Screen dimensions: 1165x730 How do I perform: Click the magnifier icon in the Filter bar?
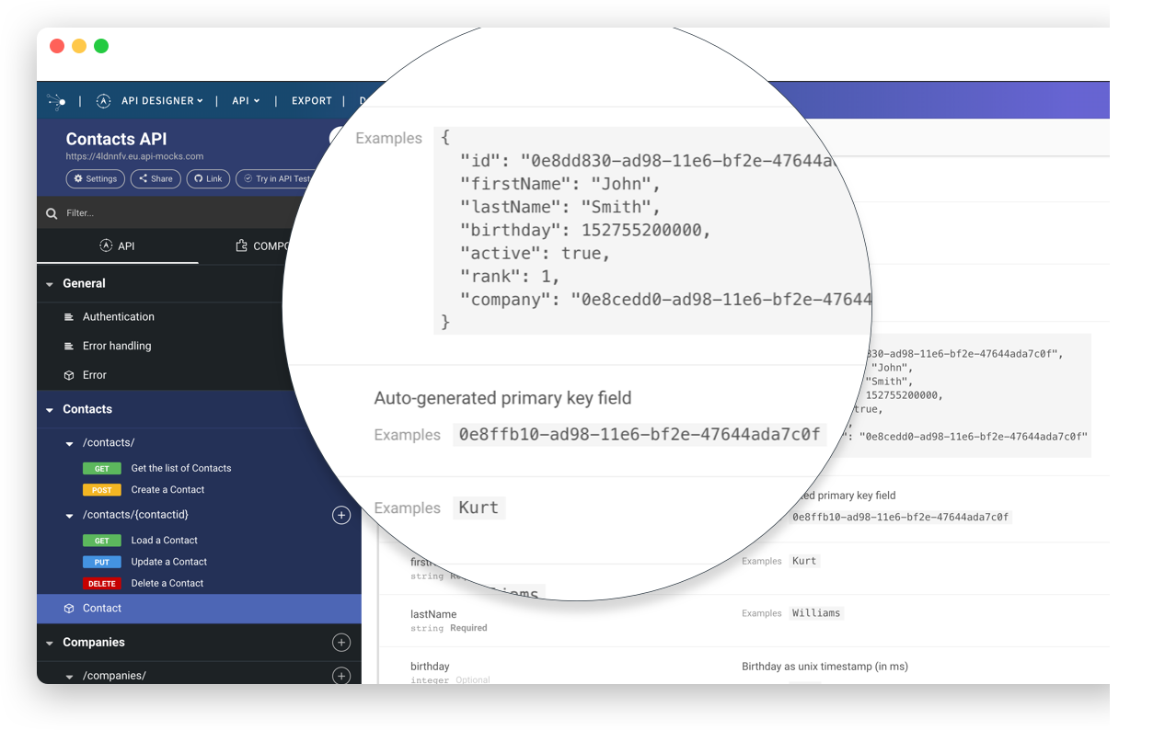(x=52, y=212)
